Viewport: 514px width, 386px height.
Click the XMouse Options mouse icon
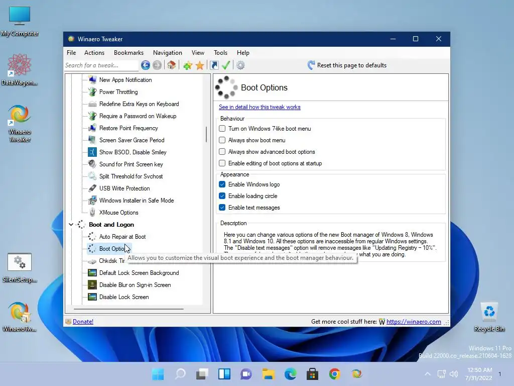[92, 213]
